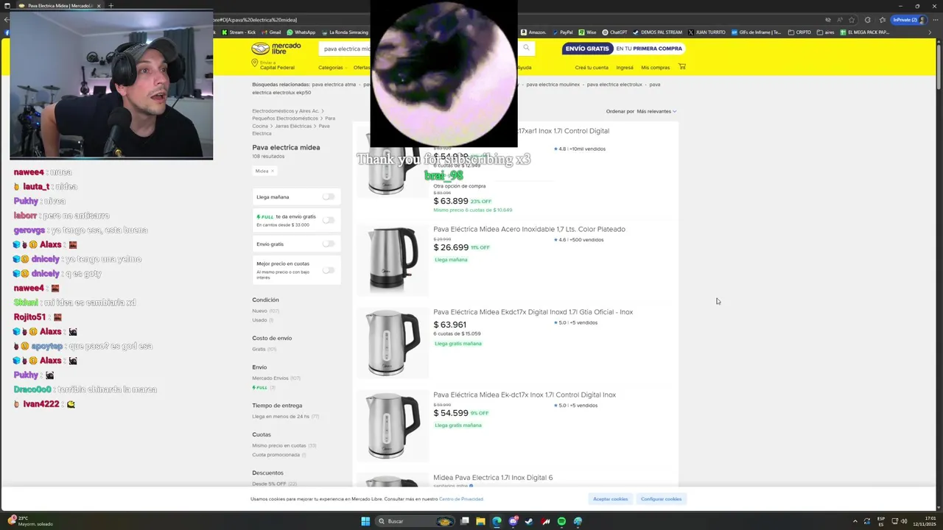Viewport: 943px width, 530px height.
Task: Open Midea Pava Electrica 1.7l Inox Digital 6 listing
Action: click(x=493, y=478)
